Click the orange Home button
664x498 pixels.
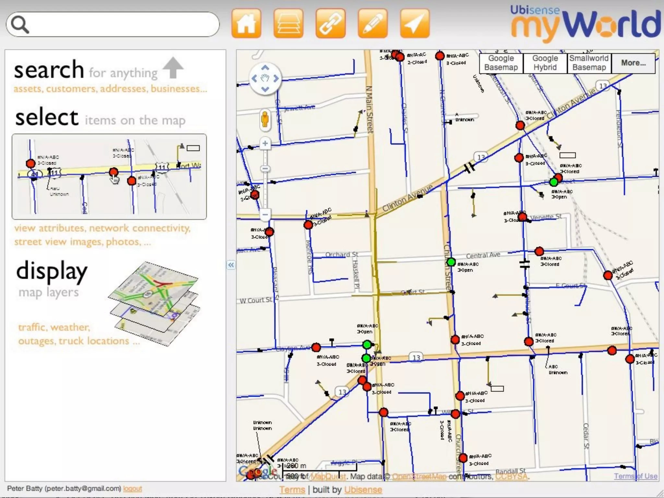point(246,24)
